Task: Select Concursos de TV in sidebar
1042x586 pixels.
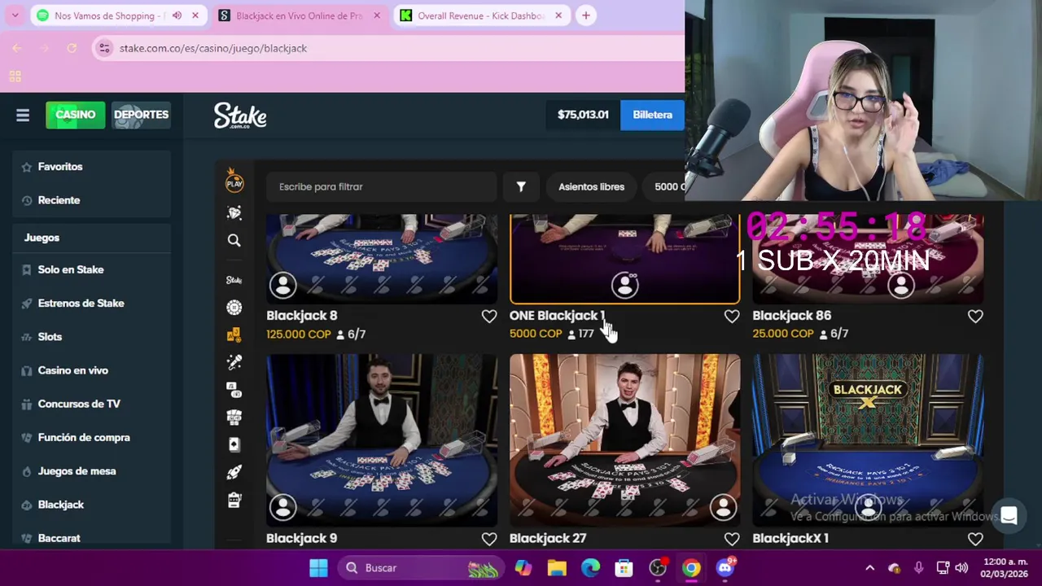Action: point(91,404)
